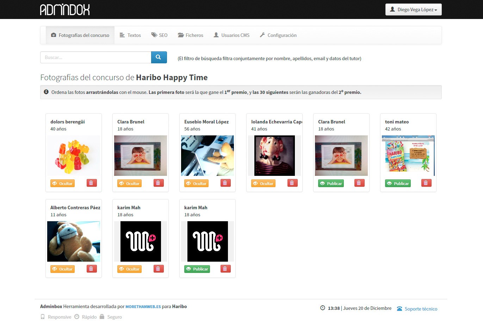Follow the MORETHANWEB.ES link

coord(143,307)
